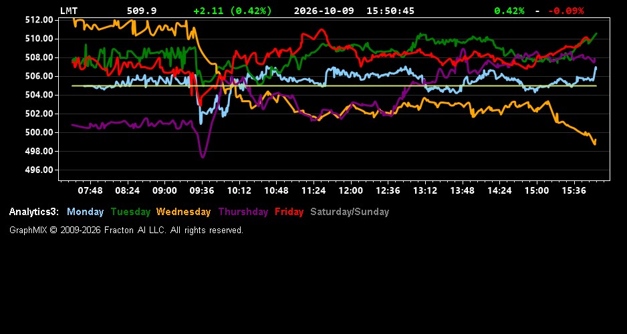Click the 506.00 y-axis label
The height and width of the screenshot is (334, 627).
coord(39,76)
